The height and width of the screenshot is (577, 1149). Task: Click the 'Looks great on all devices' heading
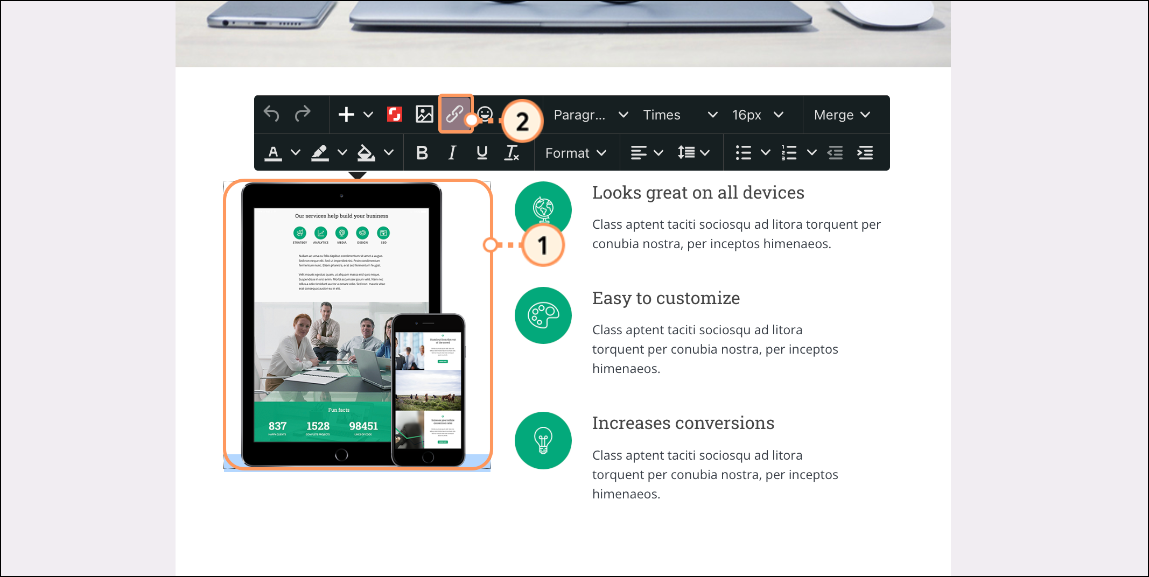point(698,193)
